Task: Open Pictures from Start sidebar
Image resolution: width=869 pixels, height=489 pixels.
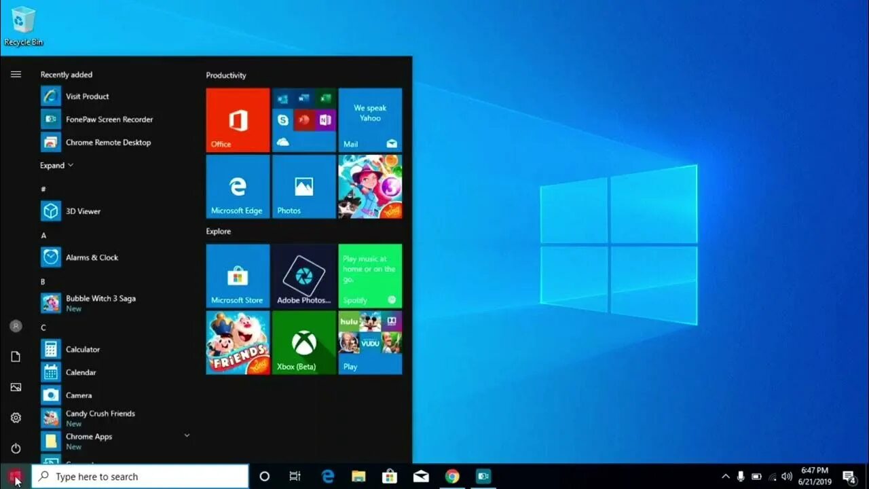Action: [x=16, y=387]
